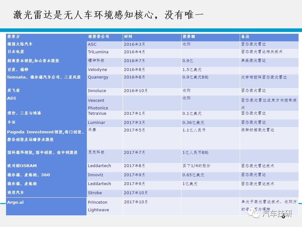
Task: Select the '1亿美元' amount cell
Action: pos(210,185)
